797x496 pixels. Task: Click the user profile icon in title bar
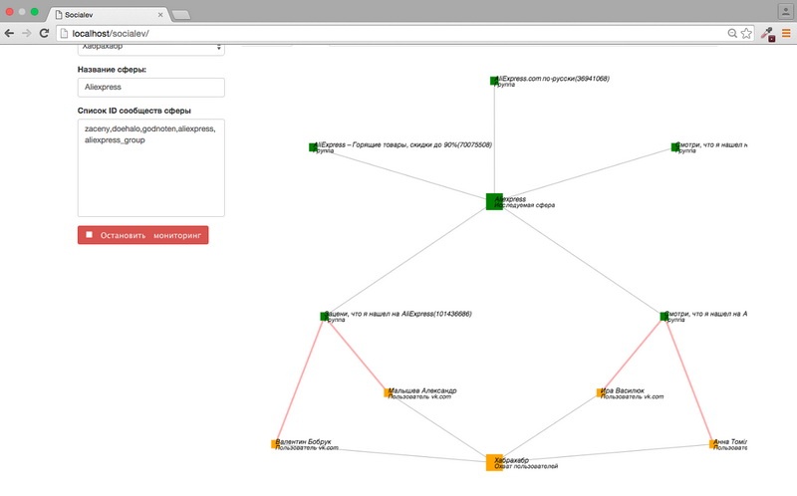(785, 11)
